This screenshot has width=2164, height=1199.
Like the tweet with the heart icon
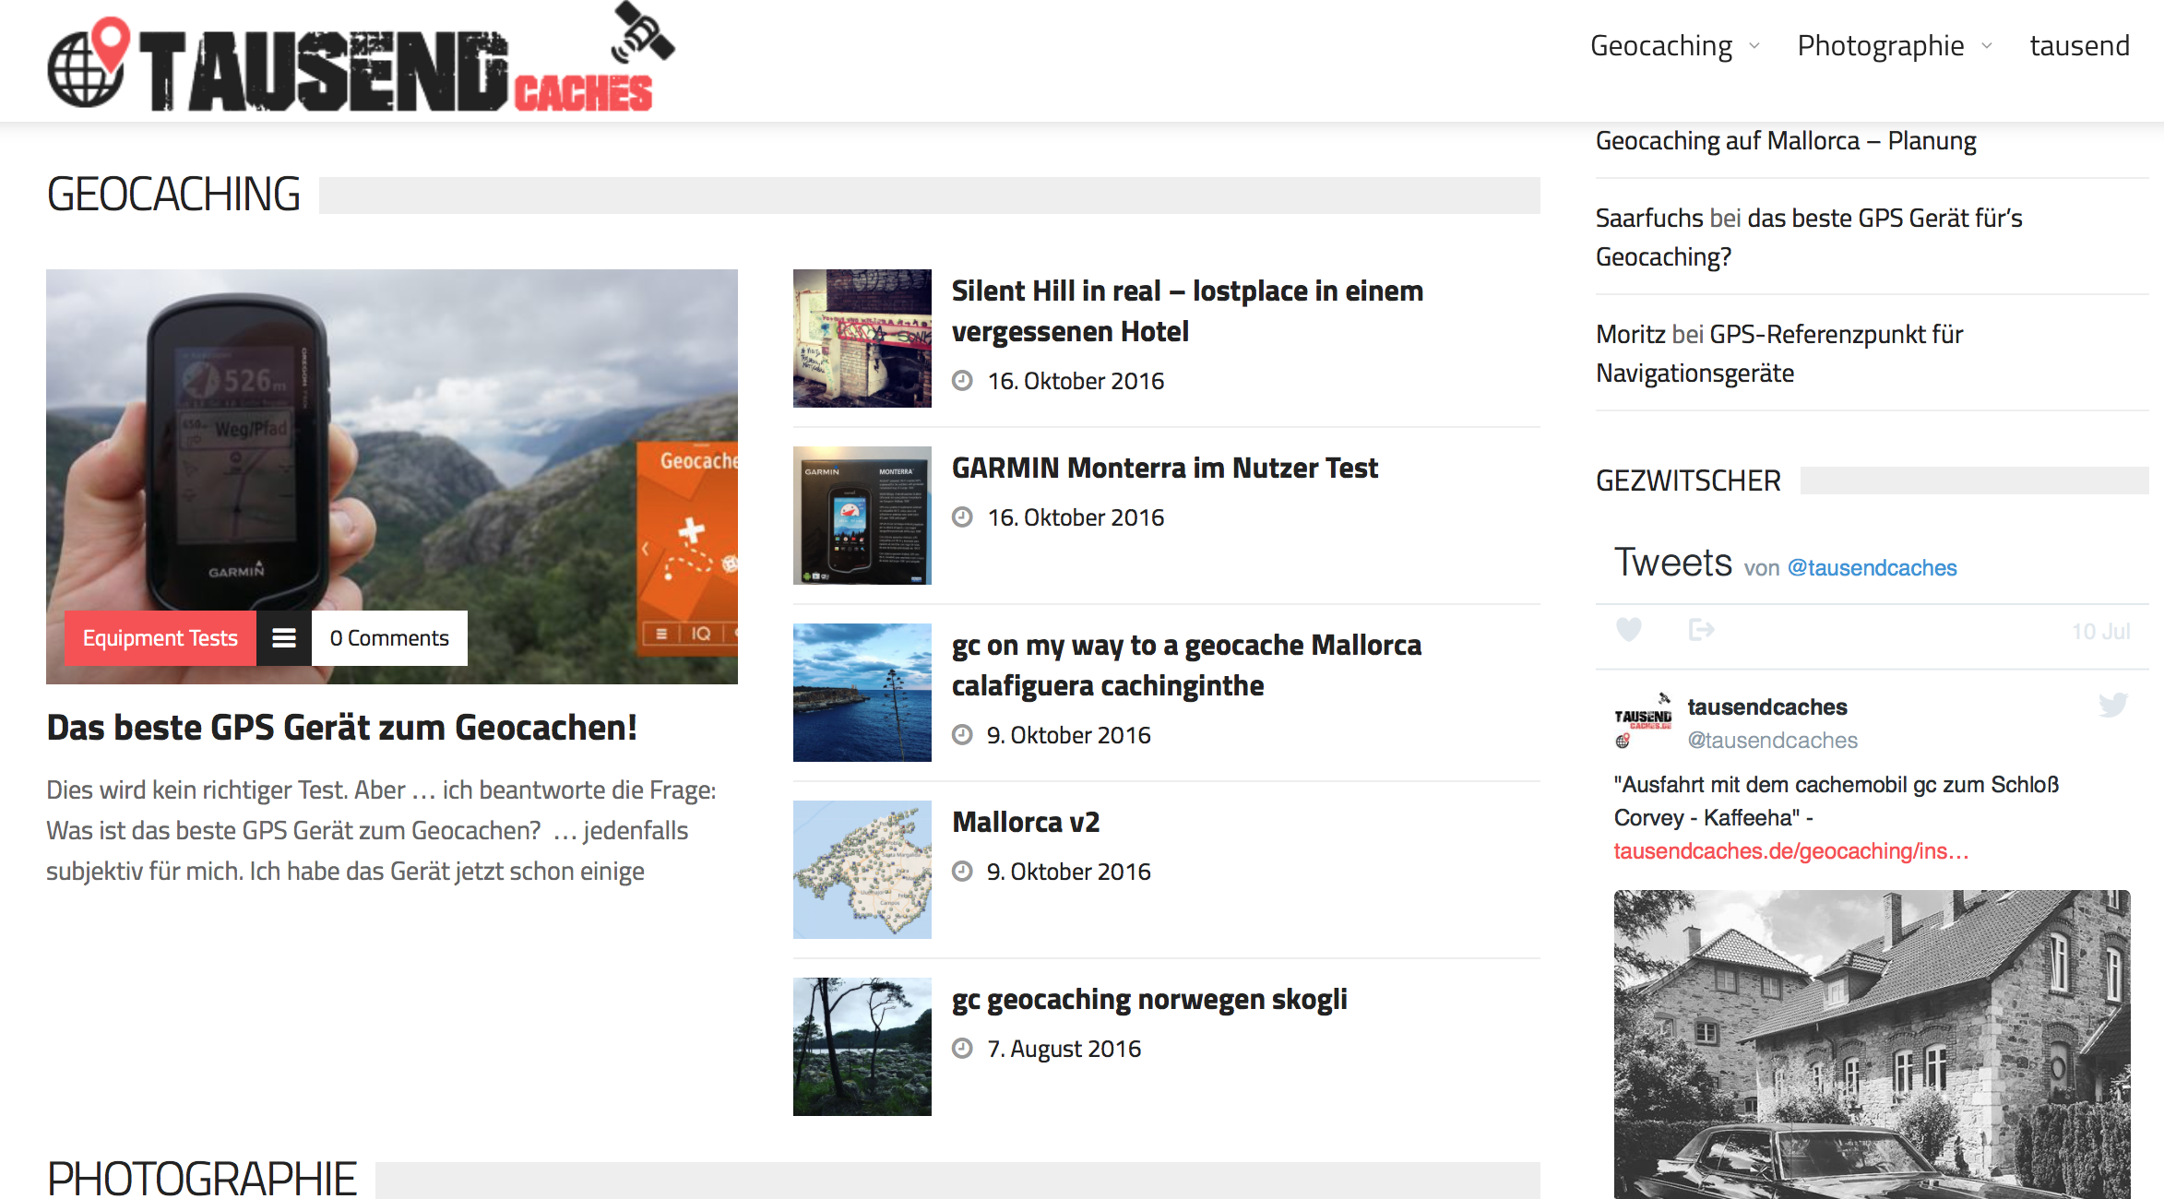(1629, 630)
